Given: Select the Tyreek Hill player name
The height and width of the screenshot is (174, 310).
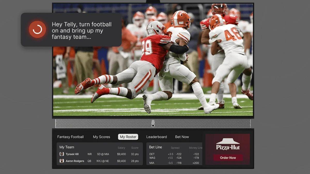Looking at the screenshot, I should (x=72, y=154).
